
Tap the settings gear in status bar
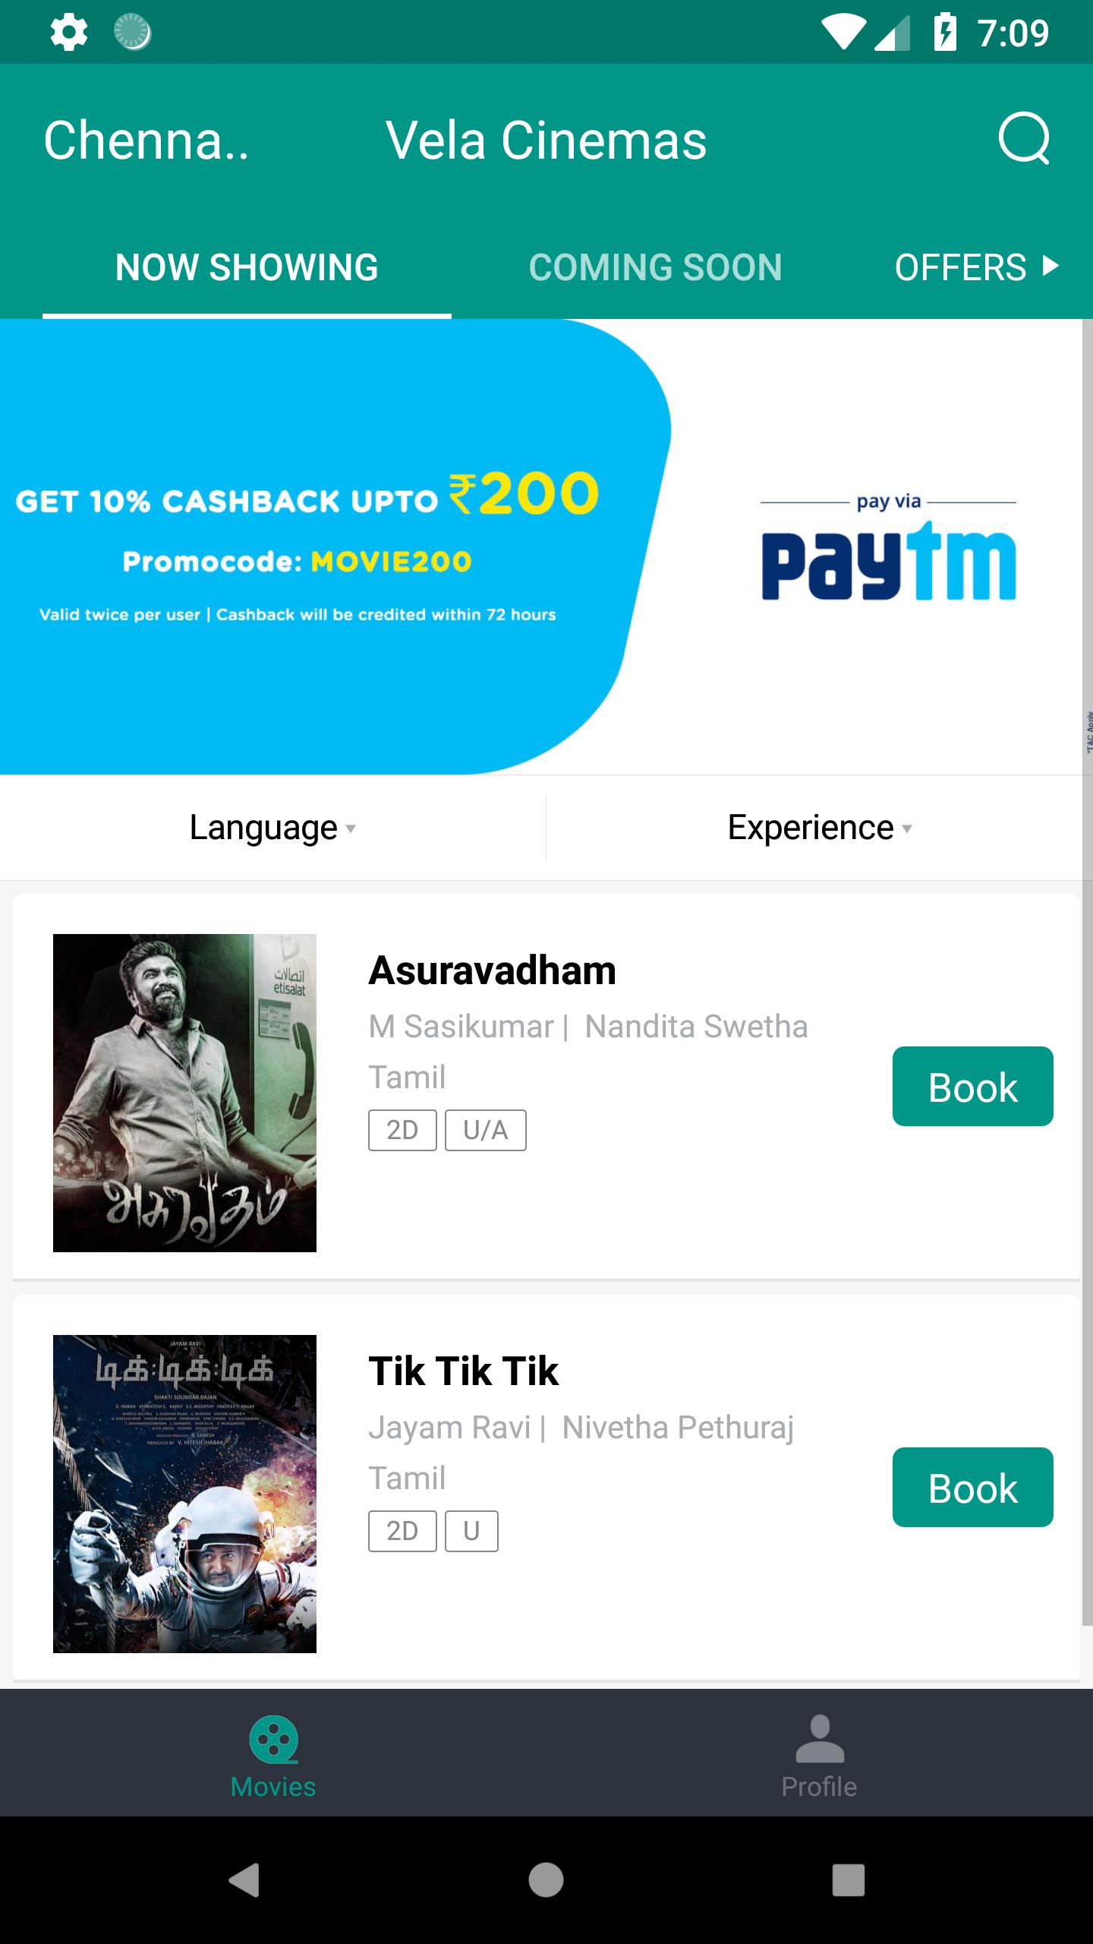68,33
